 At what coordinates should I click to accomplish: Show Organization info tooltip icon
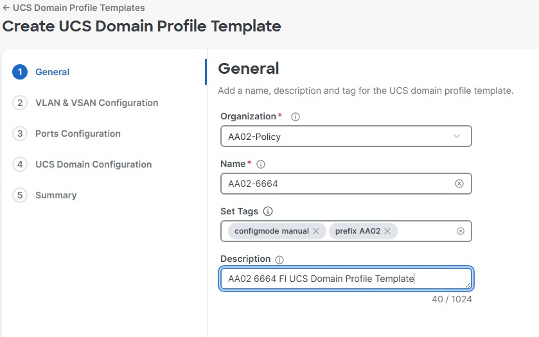[296, 117]
